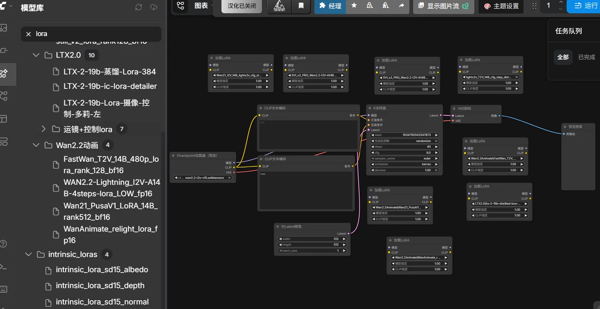This screenshot has height=309, width=600.
Task: Click the workflow graph icon in top bar
Action: coord(180,6)
